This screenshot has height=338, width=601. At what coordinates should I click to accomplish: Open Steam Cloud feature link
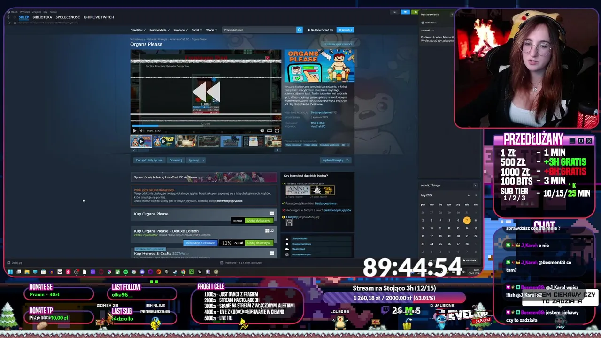299,249
